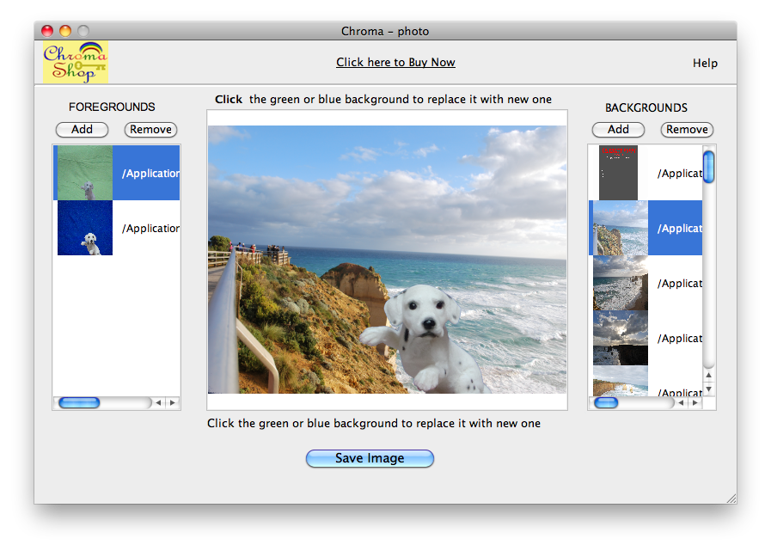The height and width of the screenshot is (551, 771).
Task: Click the ChromaShop logo icon
Action: tap(75, 63)
